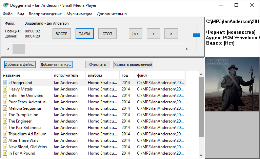
Task: Stop playback with the СТОП button
Action: (x=107, y=34)
